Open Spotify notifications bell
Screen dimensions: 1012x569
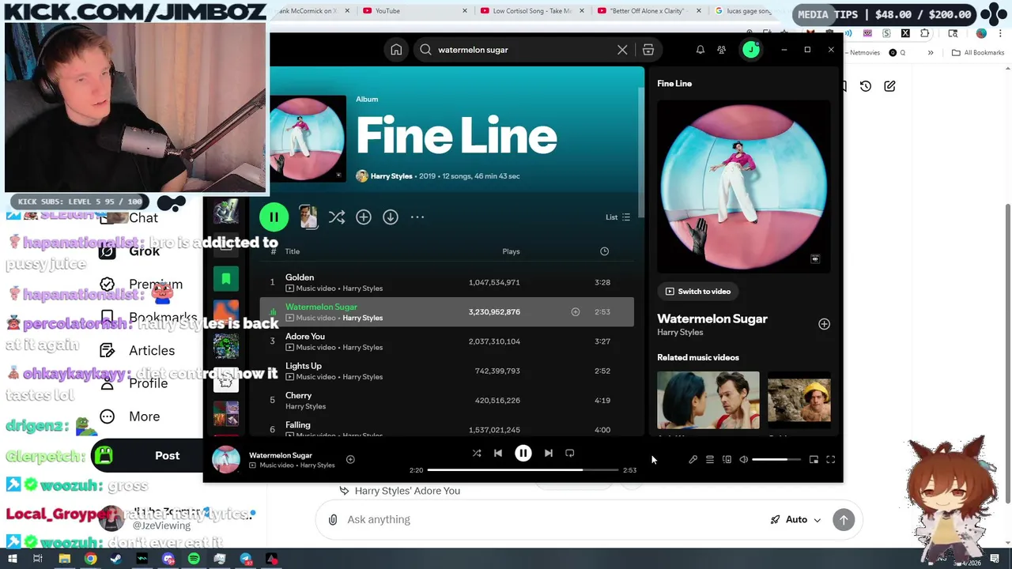(x=700, y=50)
